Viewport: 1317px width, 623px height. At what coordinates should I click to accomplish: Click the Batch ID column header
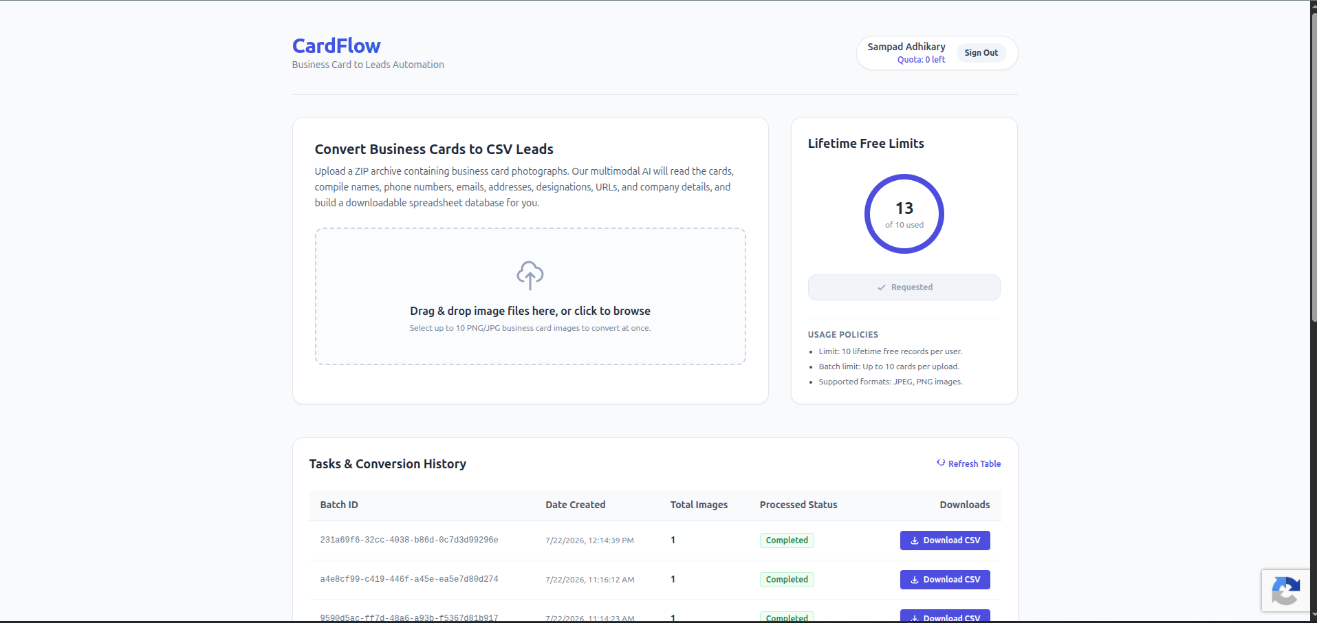click(x=339, y=505)
